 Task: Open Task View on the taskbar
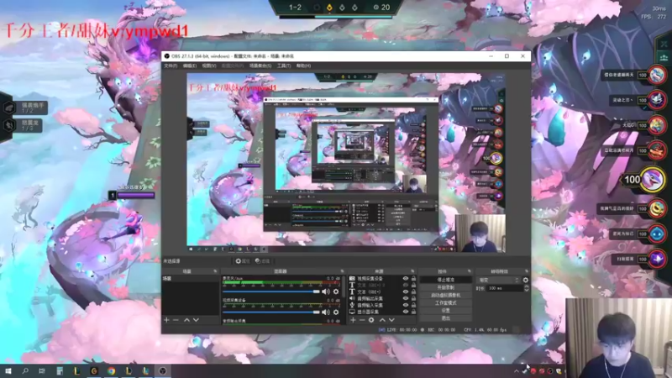tap(42, 371)
